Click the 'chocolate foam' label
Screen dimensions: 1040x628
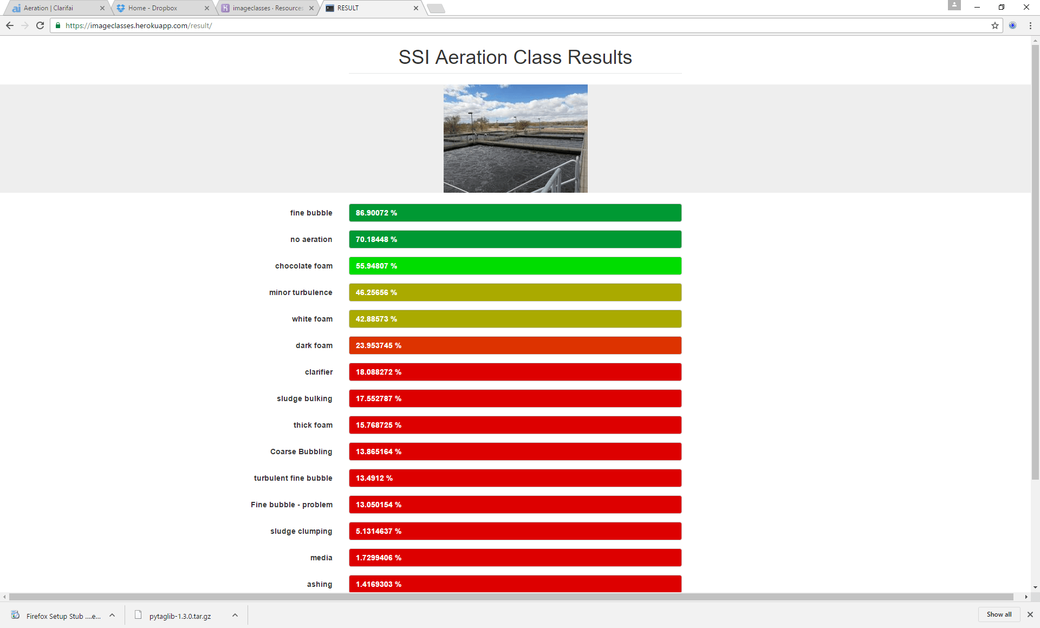pyautogui.click(x=304, y=266)
